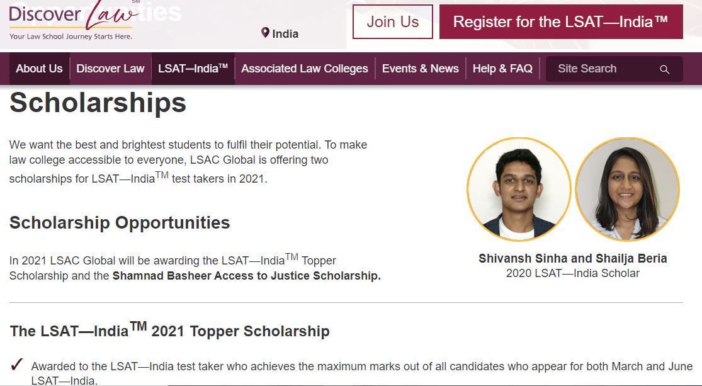Viewport: 702px width, 386px height.
Task: Click Shivansh Sinha's circular photo
Action: 518,188
